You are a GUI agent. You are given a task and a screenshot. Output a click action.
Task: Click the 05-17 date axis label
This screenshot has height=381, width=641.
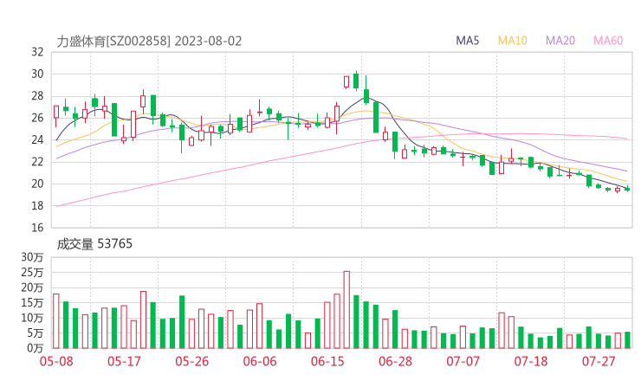pyautogui.click(x=124, y=361)
